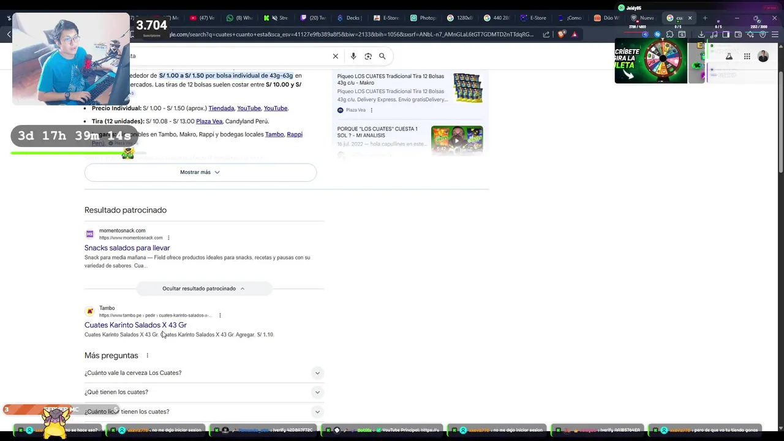
Task: Clear the Google search box text
Action: (335, 56)
